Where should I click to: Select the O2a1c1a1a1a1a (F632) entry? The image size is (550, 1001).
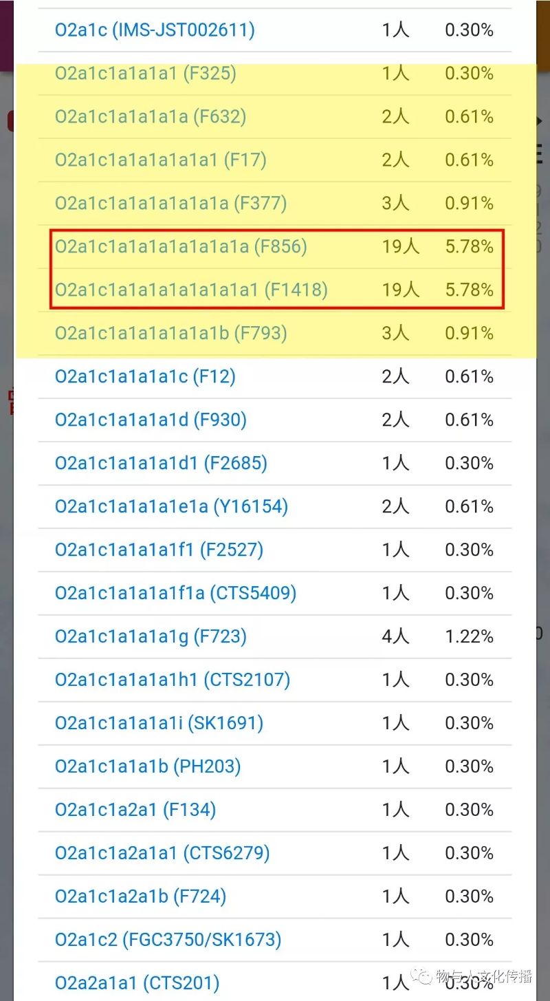click(151, 117)
